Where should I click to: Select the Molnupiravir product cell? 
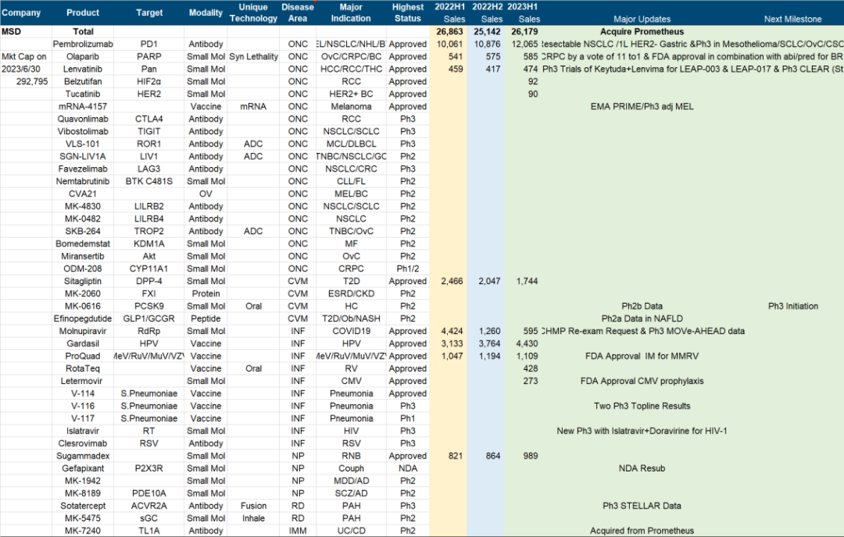point(83,331)
